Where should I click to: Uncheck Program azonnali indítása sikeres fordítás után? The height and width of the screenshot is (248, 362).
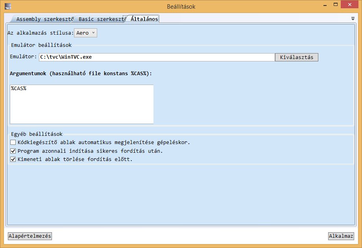tap(13, 151)
